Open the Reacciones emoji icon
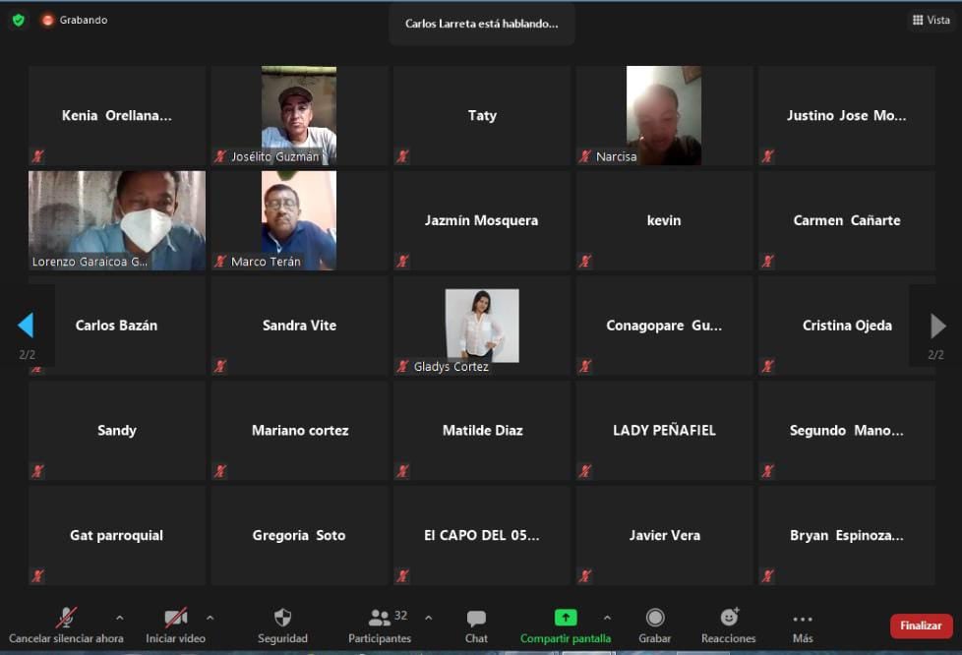Screen dimensions: 962x655 coord(729,618)
